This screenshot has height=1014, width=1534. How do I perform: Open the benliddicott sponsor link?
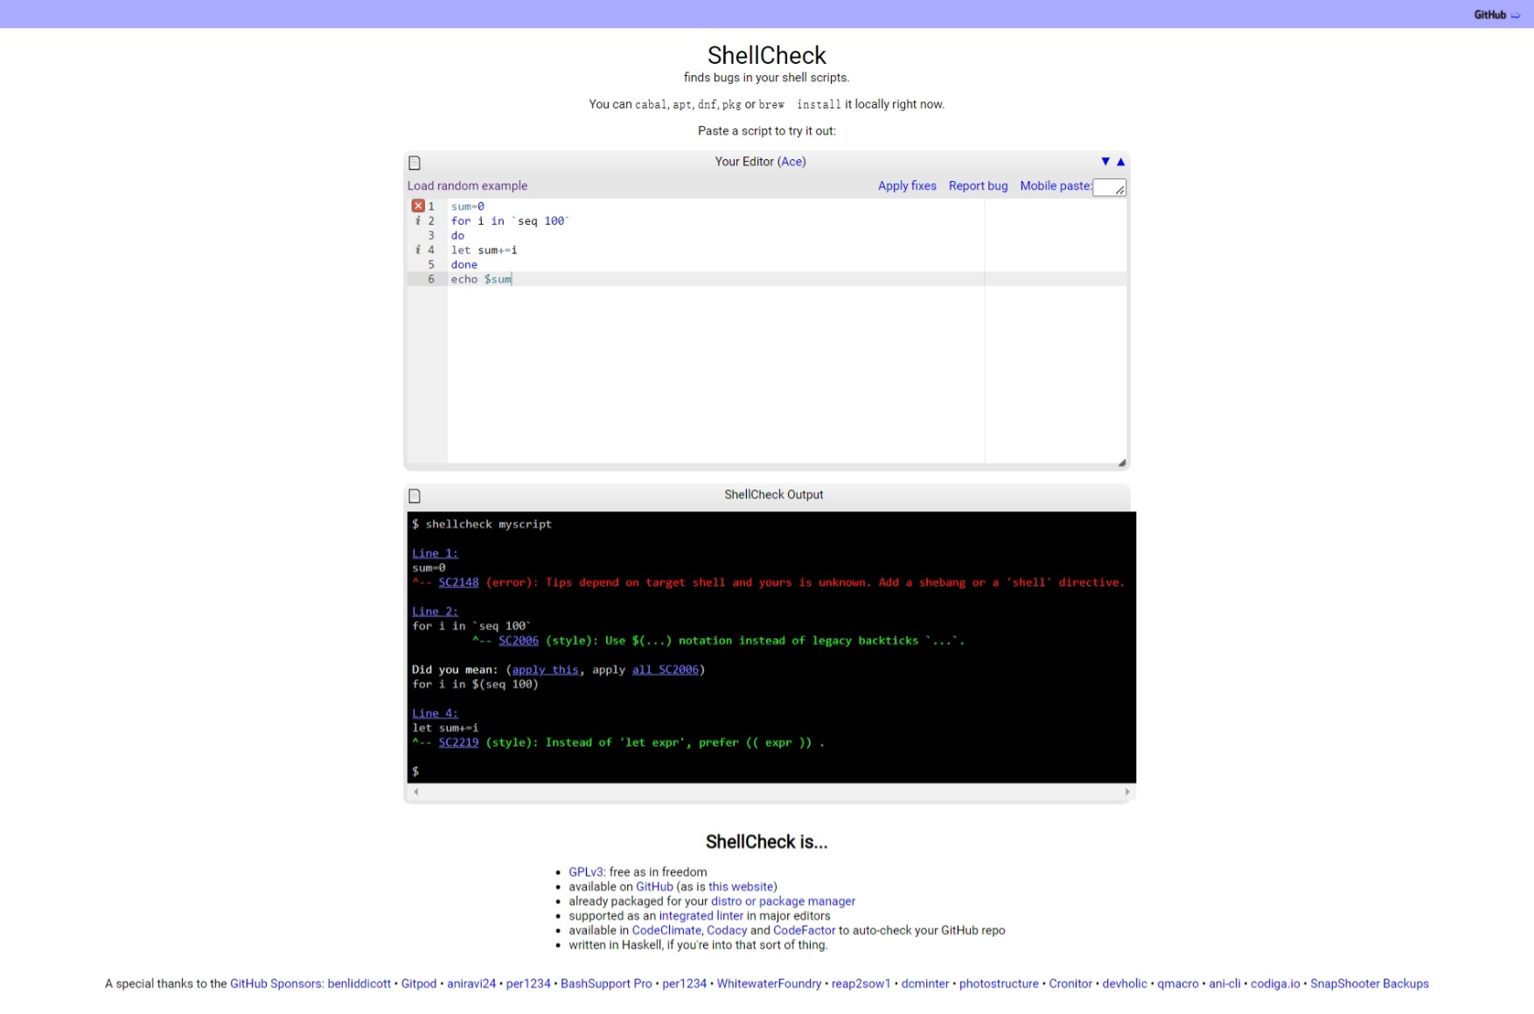point(359,984)
